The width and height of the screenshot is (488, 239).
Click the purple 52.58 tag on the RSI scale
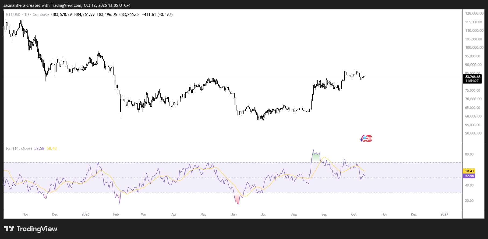tap(469, 176)
